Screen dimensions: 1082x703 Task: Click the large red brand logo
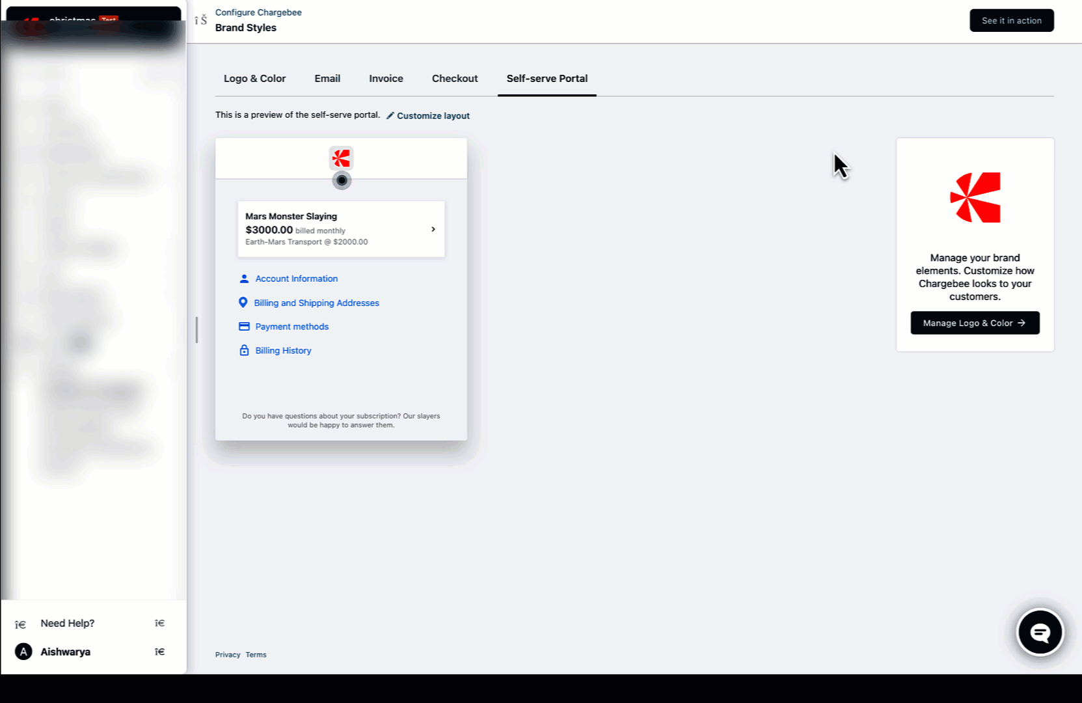click(975, 198)
